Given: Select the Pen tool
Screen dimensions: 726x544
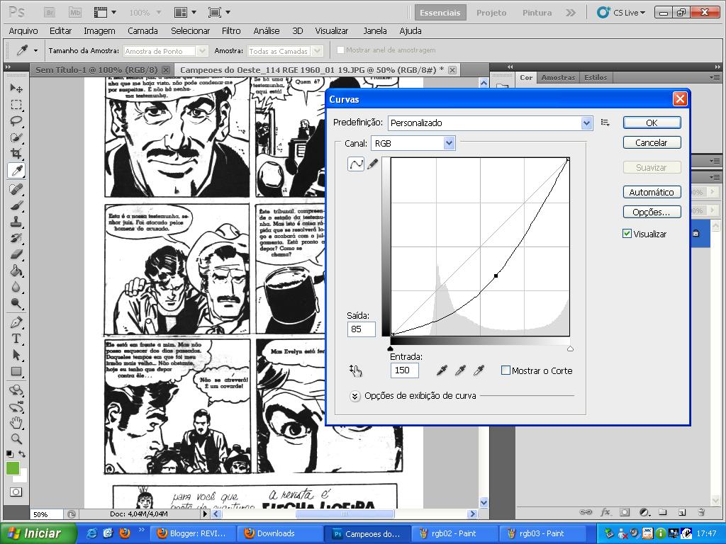Looking at the screenshot, I should (x=16, y=322).
